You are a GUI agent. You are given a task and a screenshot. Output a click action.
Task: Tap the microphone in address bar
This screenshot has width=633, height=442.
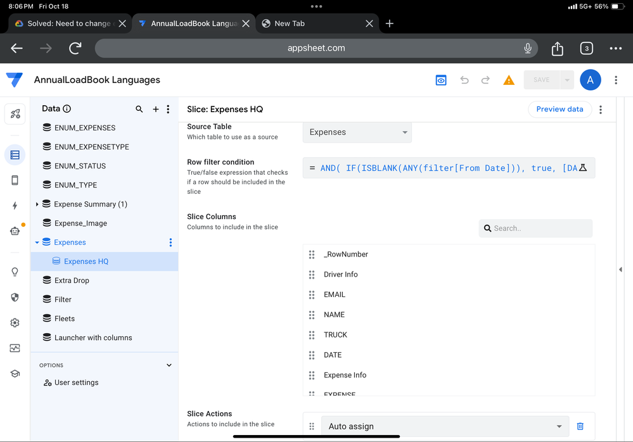[x=528, y=48]
